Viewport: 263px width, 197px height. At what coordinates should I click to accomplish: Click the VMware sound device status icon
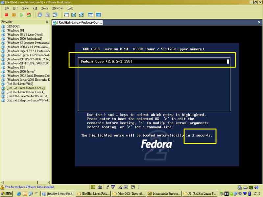click(256, 187)
